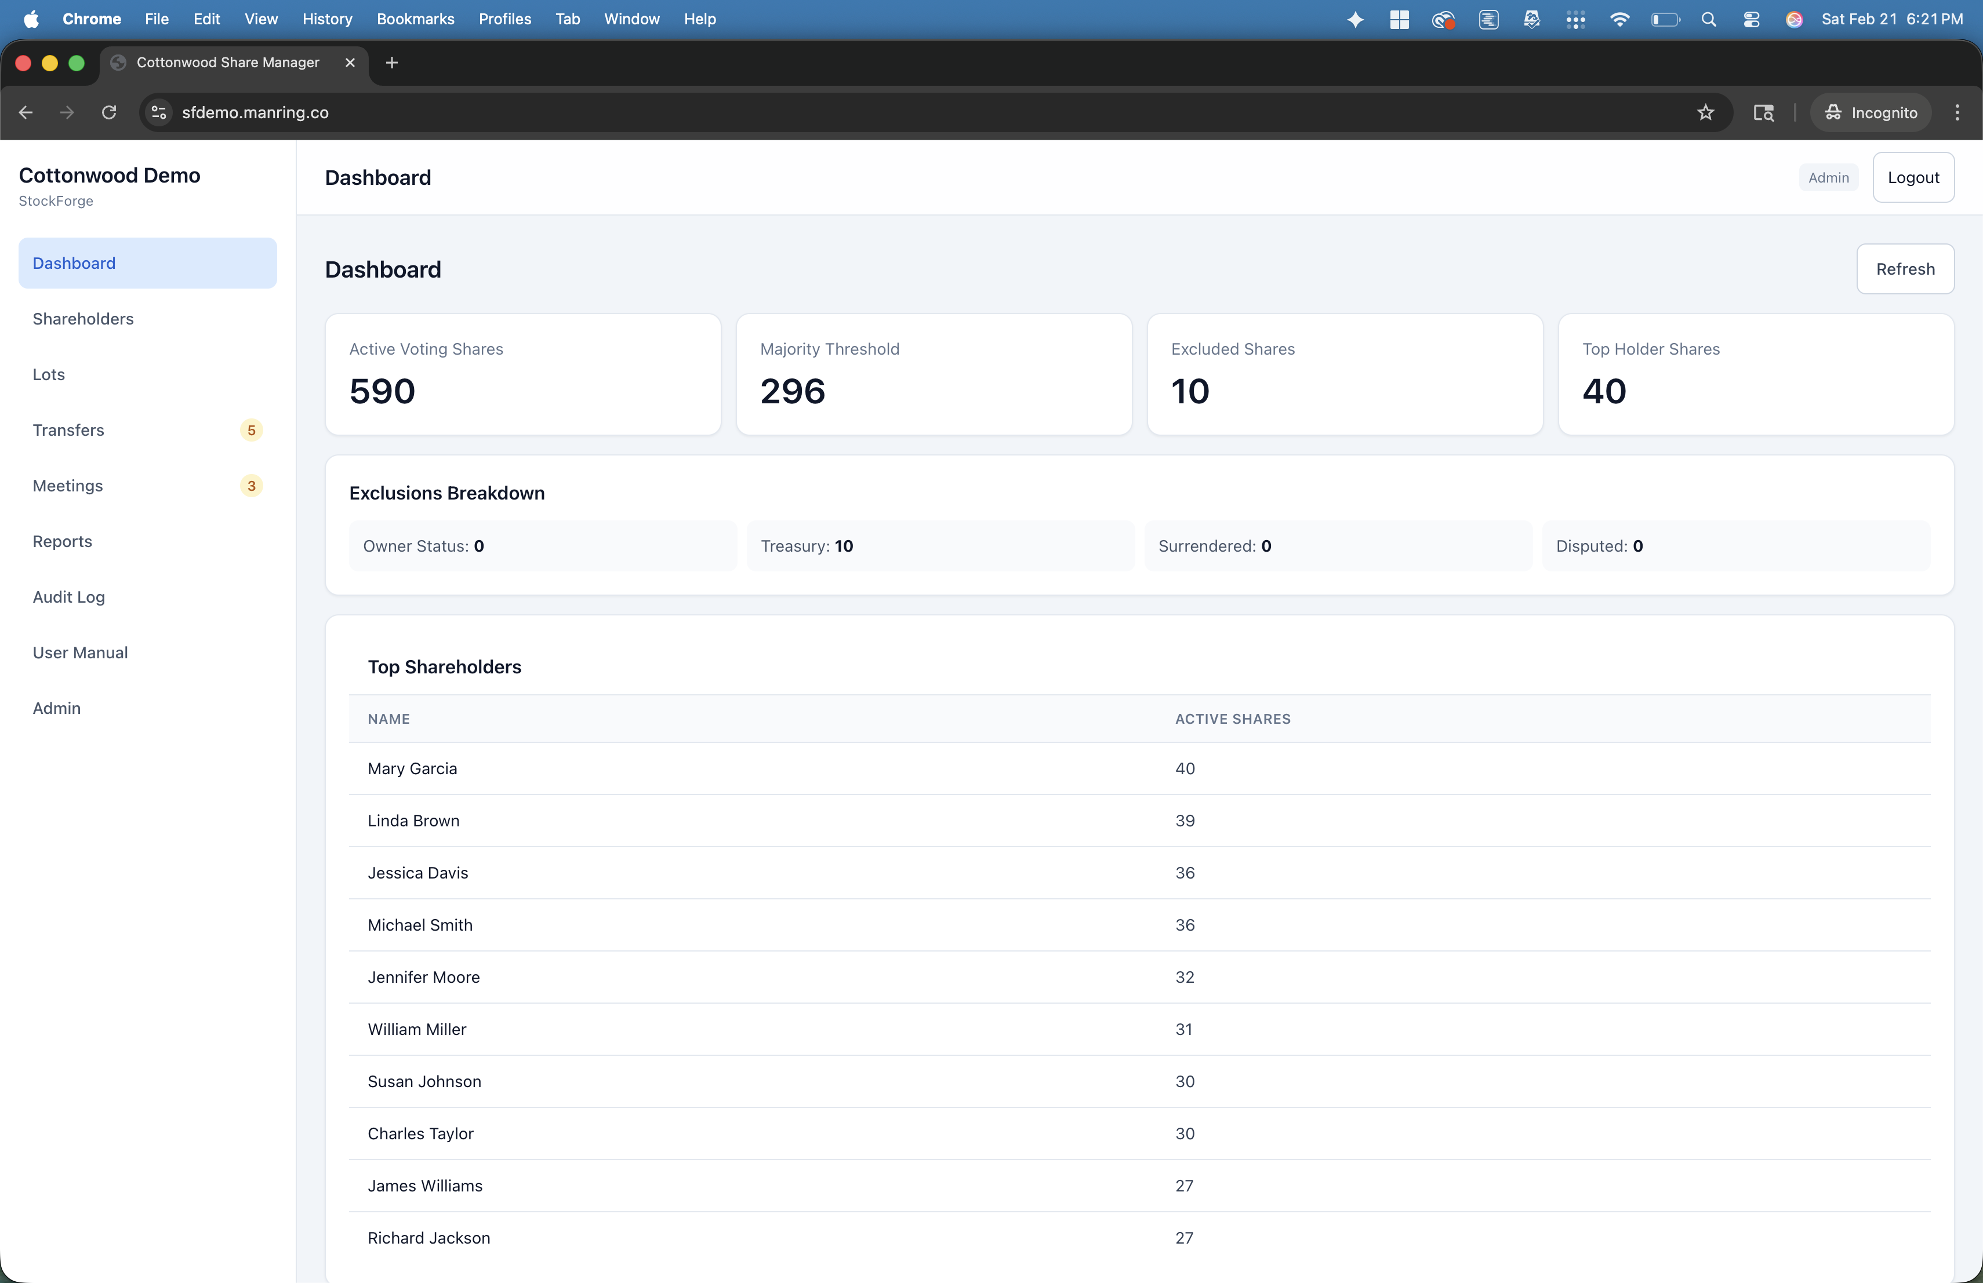Image resolution: width=1983 pixels, height=1283 pixels.
Task: Open the Wi-Fi menu bar icon
Action: pos(1619,19)
